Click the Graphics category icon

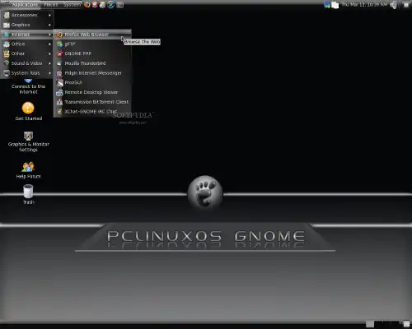7,25
